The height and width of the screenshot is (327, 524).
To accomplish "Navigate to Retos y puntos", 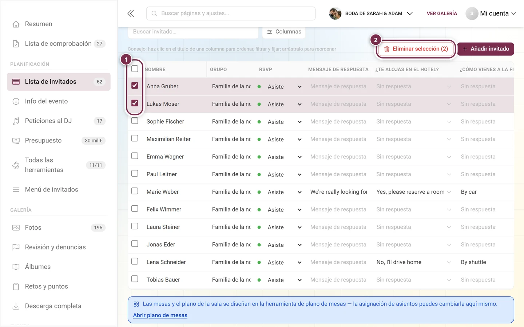I will pos(59,286).
